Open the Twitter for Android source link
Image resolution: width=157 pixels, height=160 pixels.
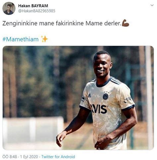pos(58,157)
